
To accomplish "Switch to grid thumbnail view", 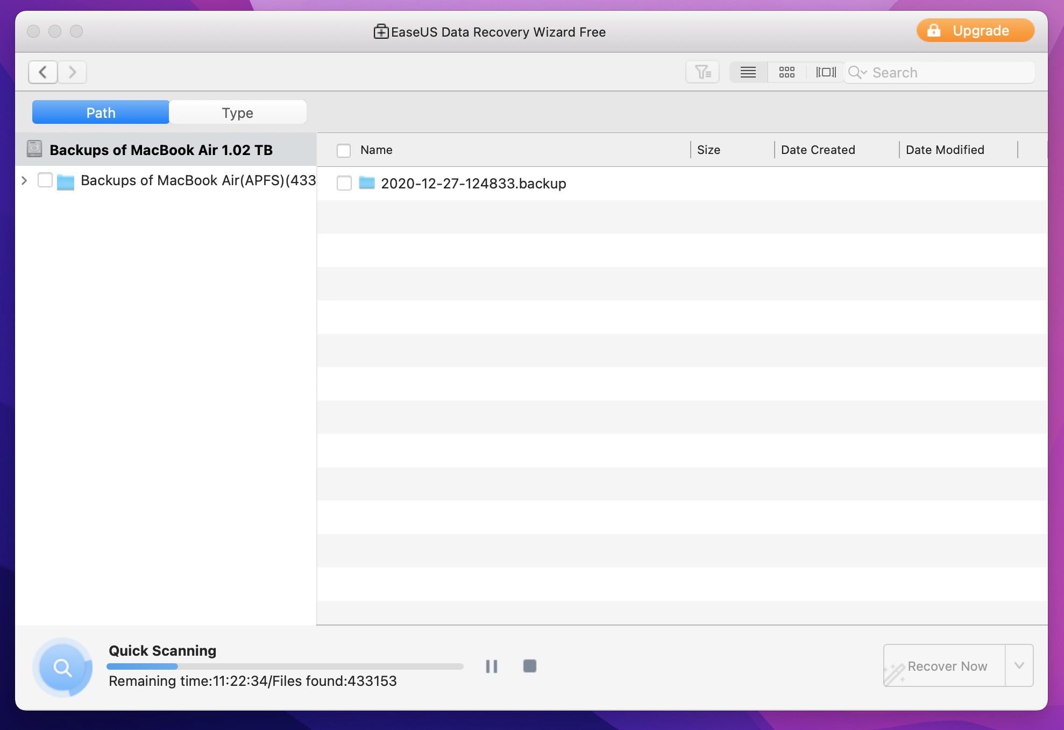I will [787, 72].
